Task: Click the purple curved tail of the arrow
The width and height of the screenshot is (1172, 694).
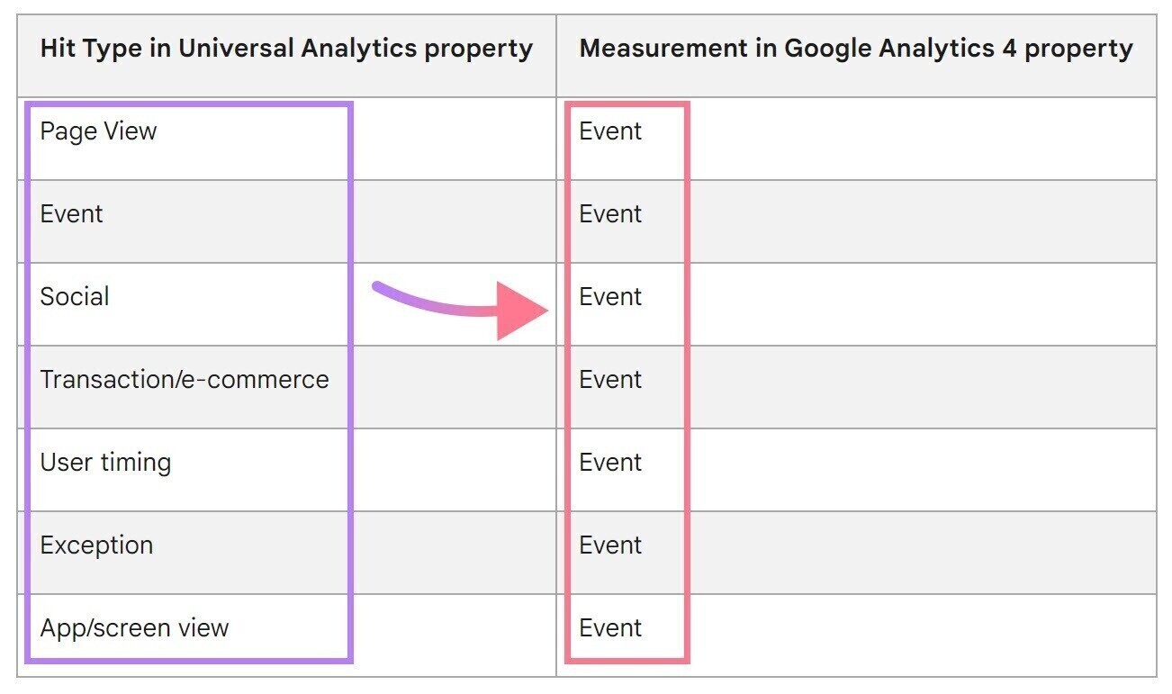Action: pyautogui.click(x=423, y=302)
